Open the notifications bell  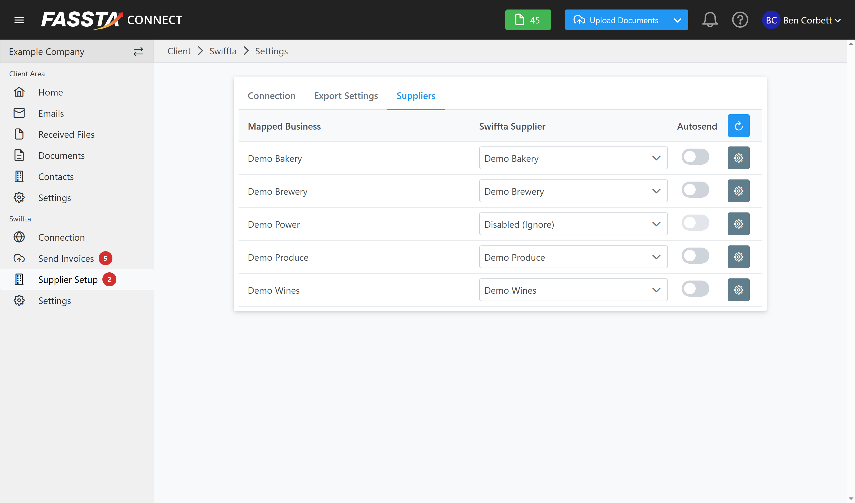(x=710, y=20)
